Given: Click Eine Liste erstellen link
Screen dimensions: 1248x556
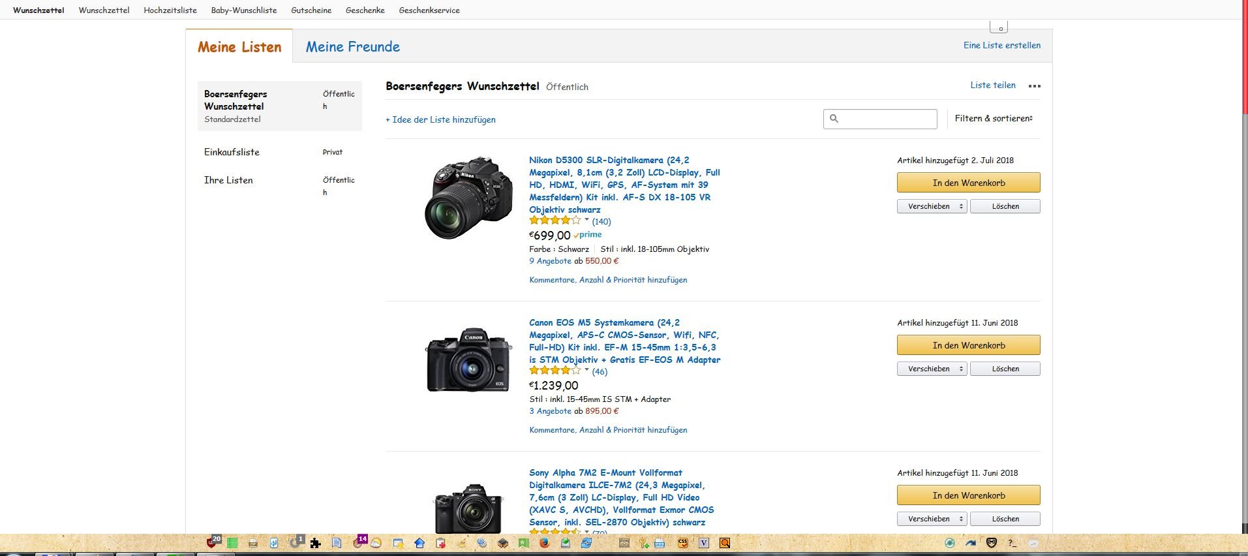Looking at the screenshot, I should [1002, 45].
